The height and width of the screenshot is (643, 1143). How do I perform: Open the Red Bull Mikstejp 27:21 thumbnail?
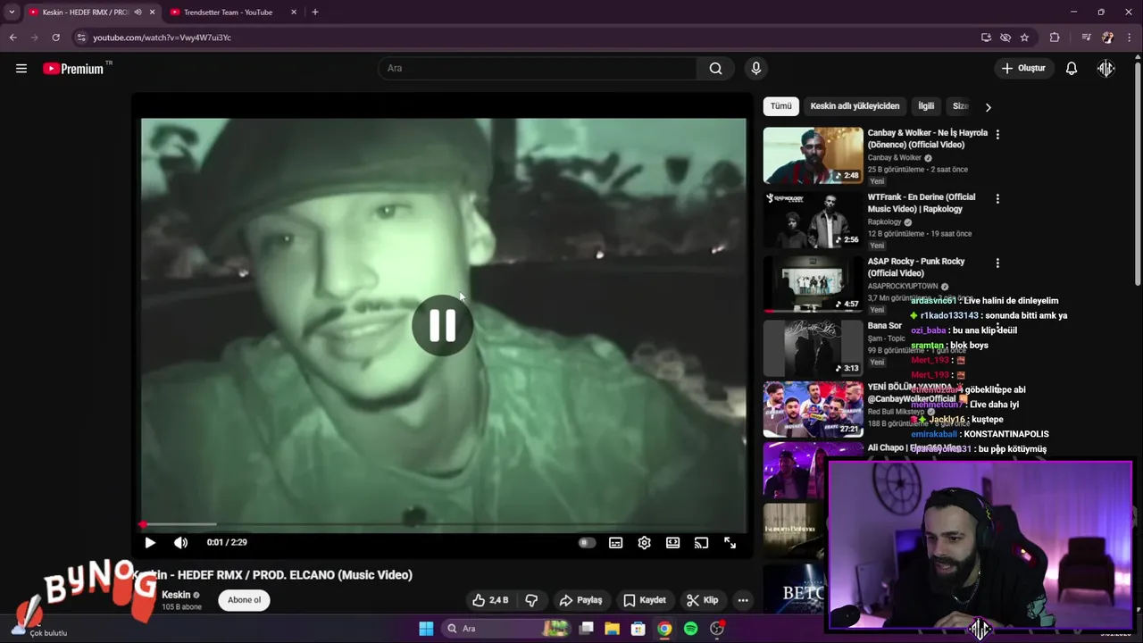click(x=813, y=410)
